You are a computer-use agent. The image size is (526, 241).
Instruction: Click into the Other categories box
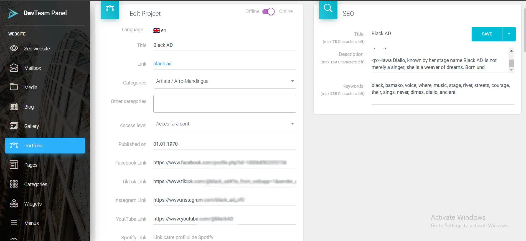(x=224, y=104)
